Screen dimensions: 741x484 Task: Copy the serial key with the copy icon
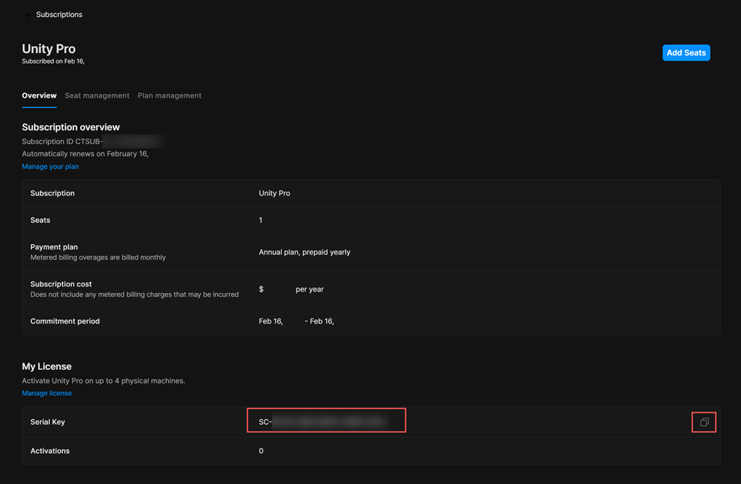tap(704, 422)
